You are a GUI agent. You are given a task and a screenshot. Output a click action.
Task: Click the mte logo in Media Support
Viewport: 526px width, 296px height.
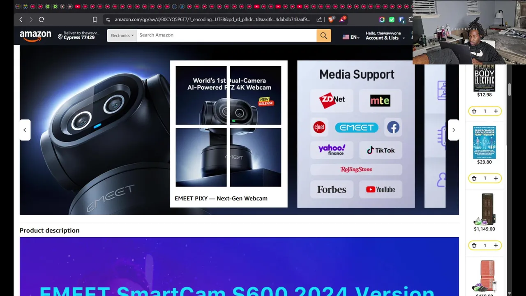(x=380, y=100)
